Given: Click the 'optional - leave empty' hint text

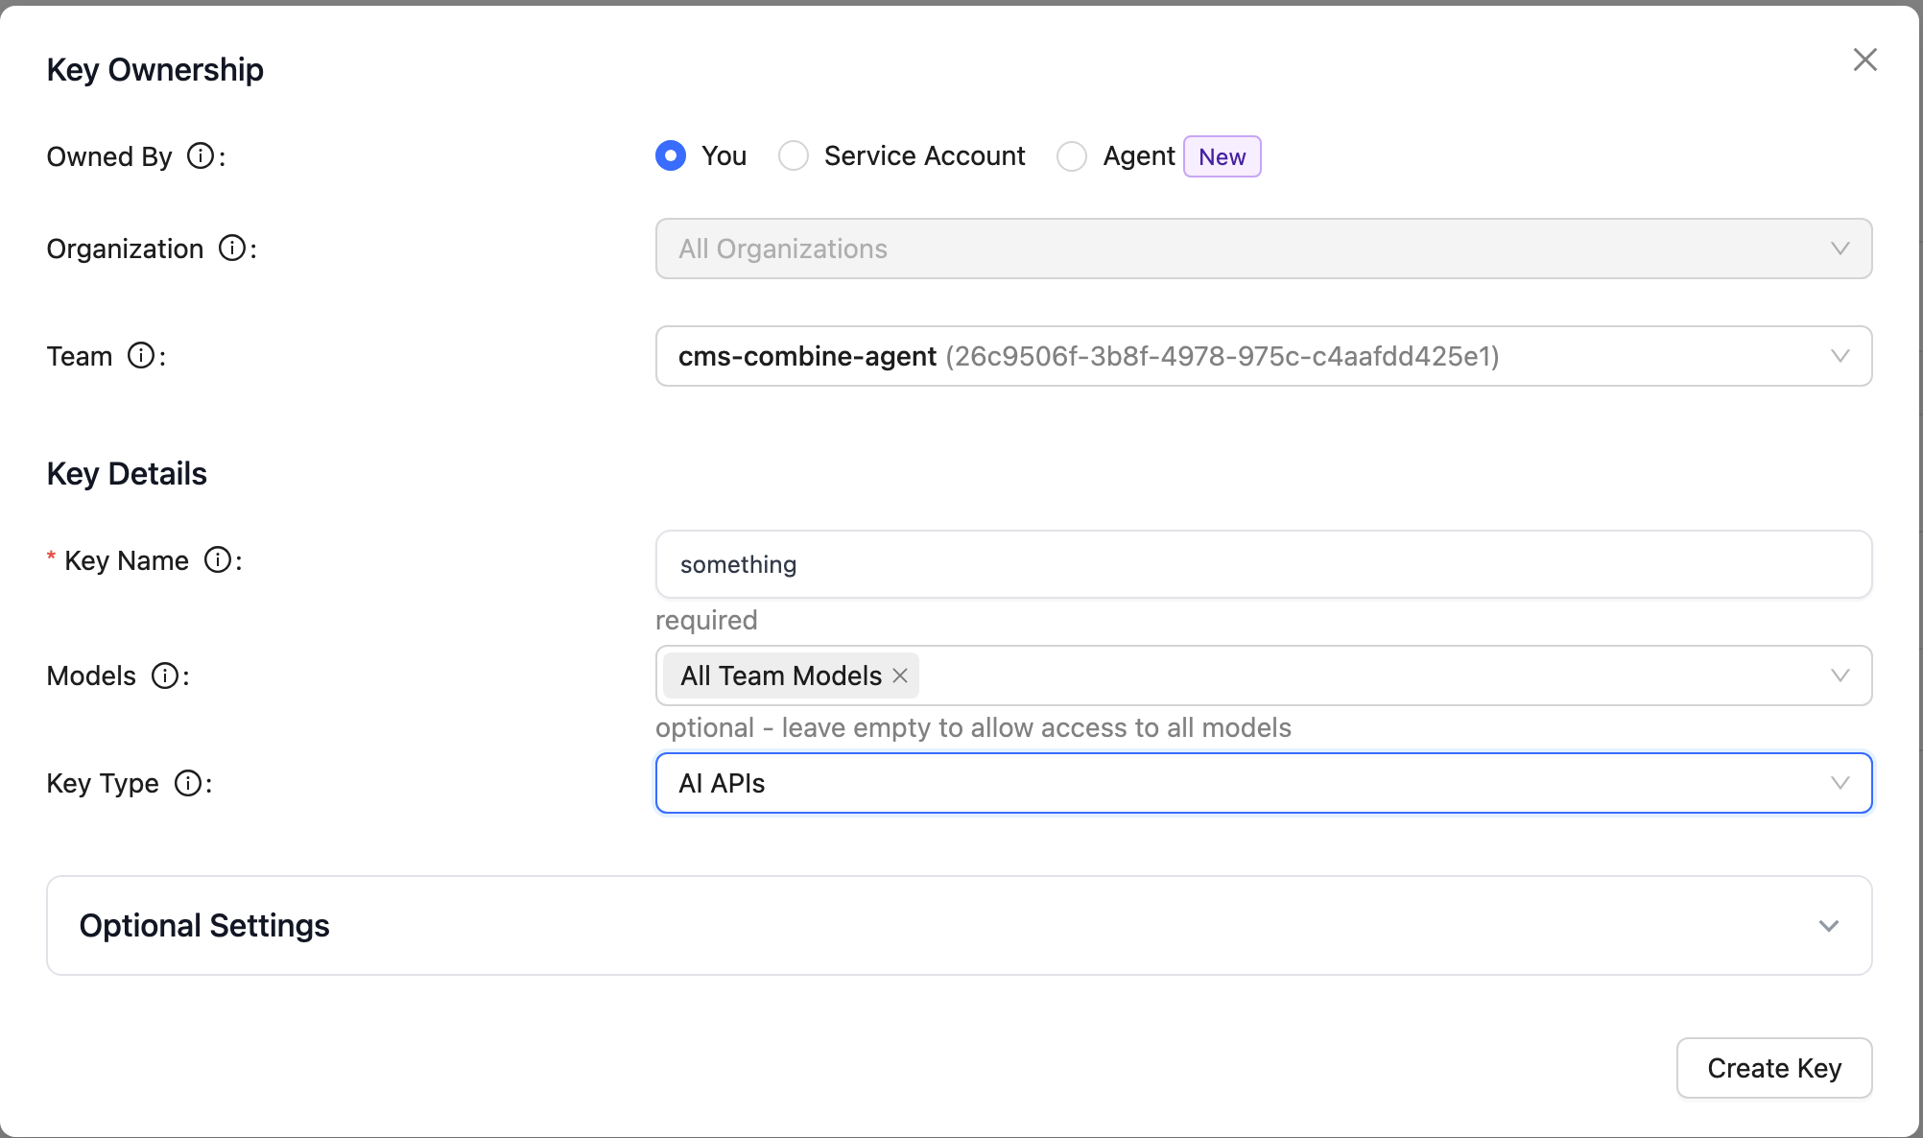Looking at the screenshot, I should click(x=973, y=727).
